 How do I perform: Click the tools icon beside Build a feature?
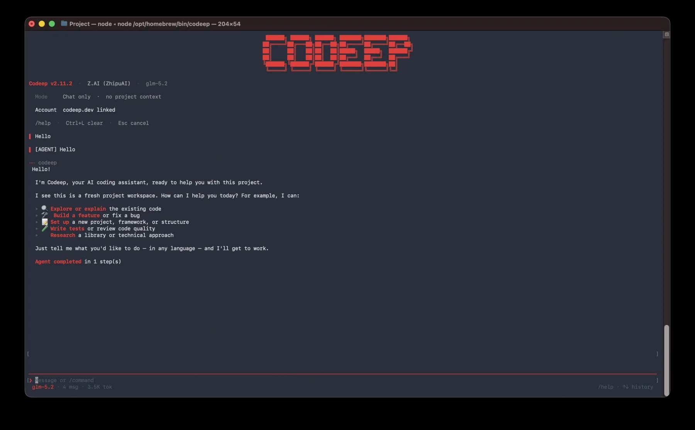[44, 215]
